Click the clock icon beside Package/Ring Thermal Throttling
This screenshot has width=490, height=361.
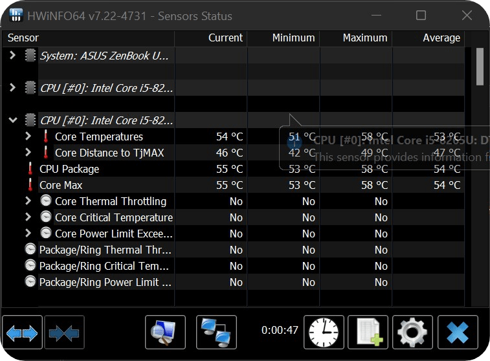point(30,250)
